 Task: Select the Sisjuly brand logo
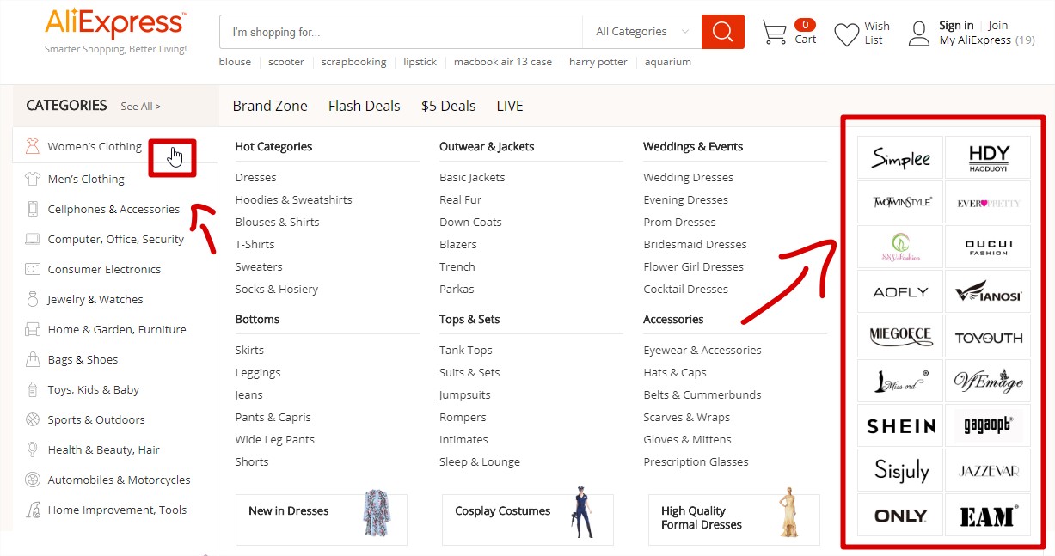point(900,470)
